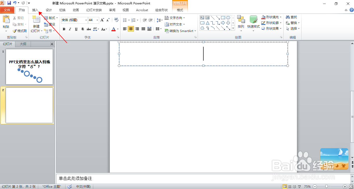Click the Decrease Indent icon

pos(145,20)
